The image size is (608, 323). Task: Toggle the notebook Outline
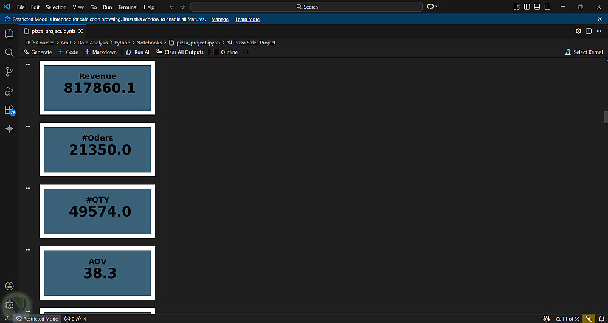point(226,52)
